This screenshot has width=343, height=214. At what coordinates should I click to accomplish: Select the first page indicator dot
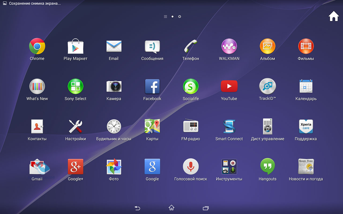coord(173,17)
